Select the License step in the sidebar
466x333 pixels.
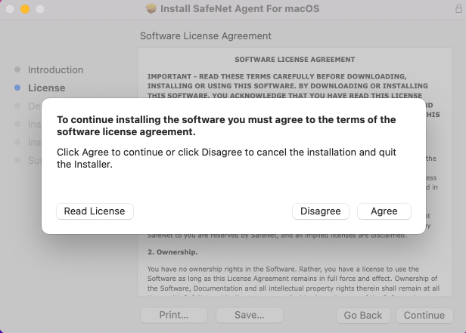pyautogui.click(x=46, y=88)
